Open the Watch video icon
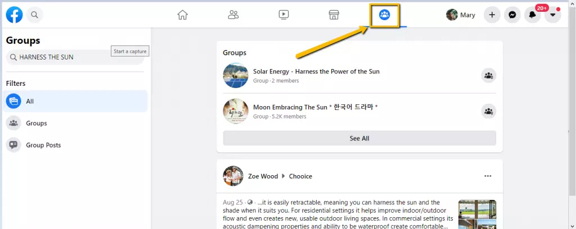 (x=283, y=15)
